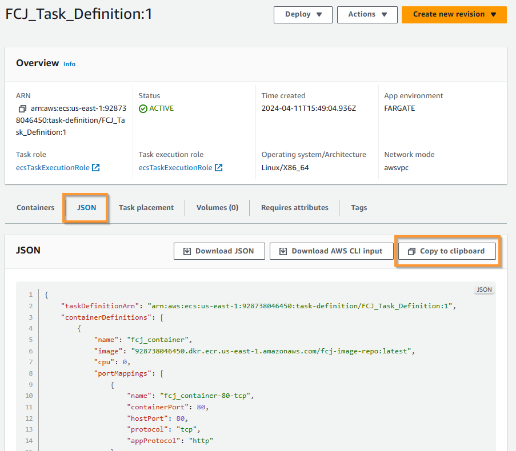Open the Actions dropdown
The image size is (516, 451).
367,14
